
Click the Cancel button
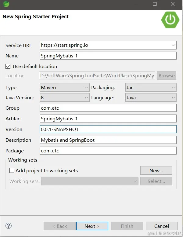tap(162, 226)
